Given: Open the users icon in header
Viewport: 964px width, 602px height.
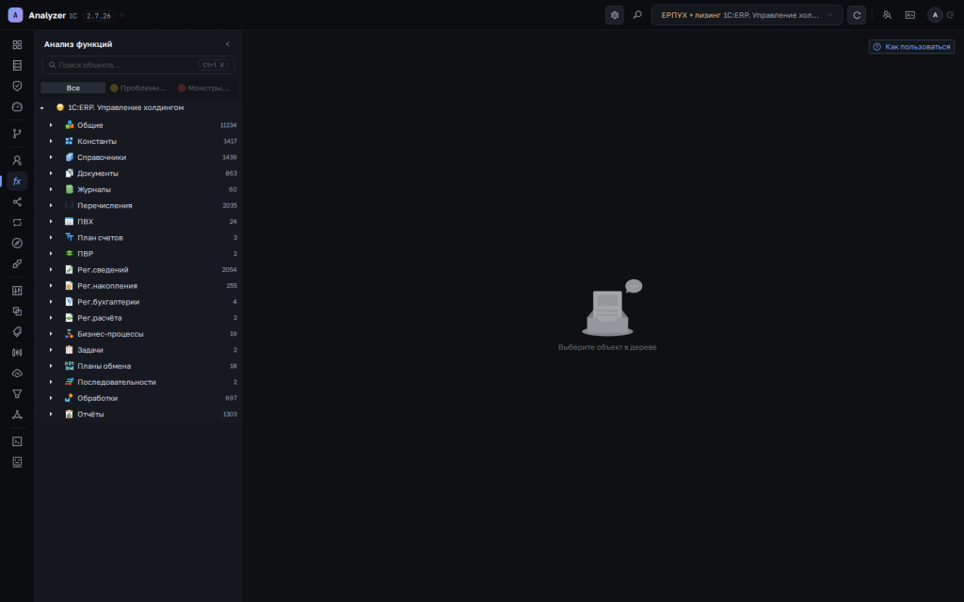Looking at the screenshot, I should [x=887, y=15].
